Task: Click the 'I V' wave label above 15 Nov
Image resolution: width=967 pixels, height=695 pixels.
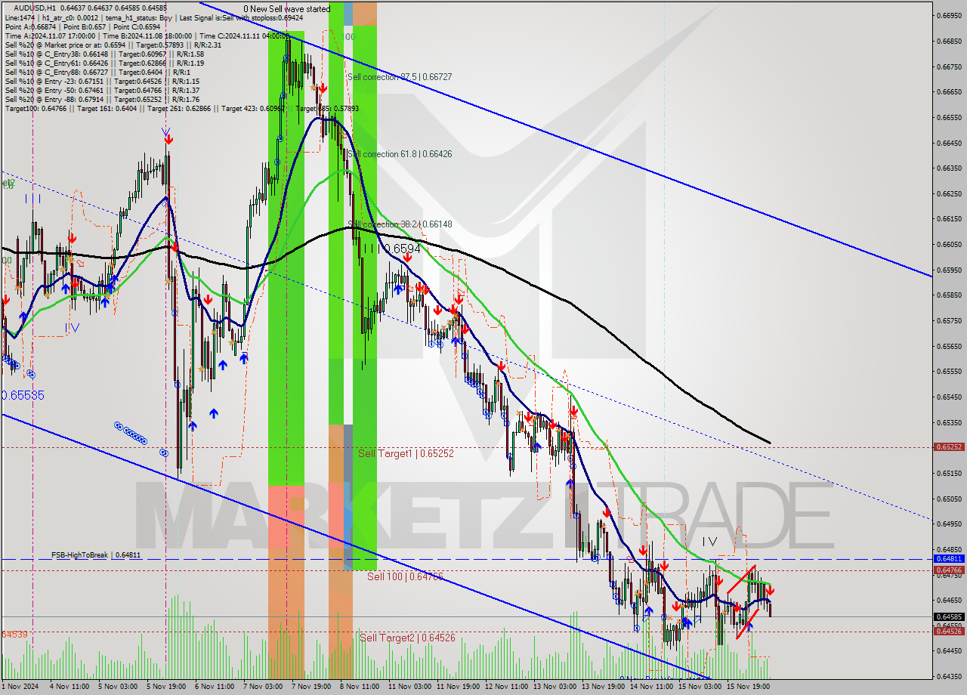Action: coord(709,542)
